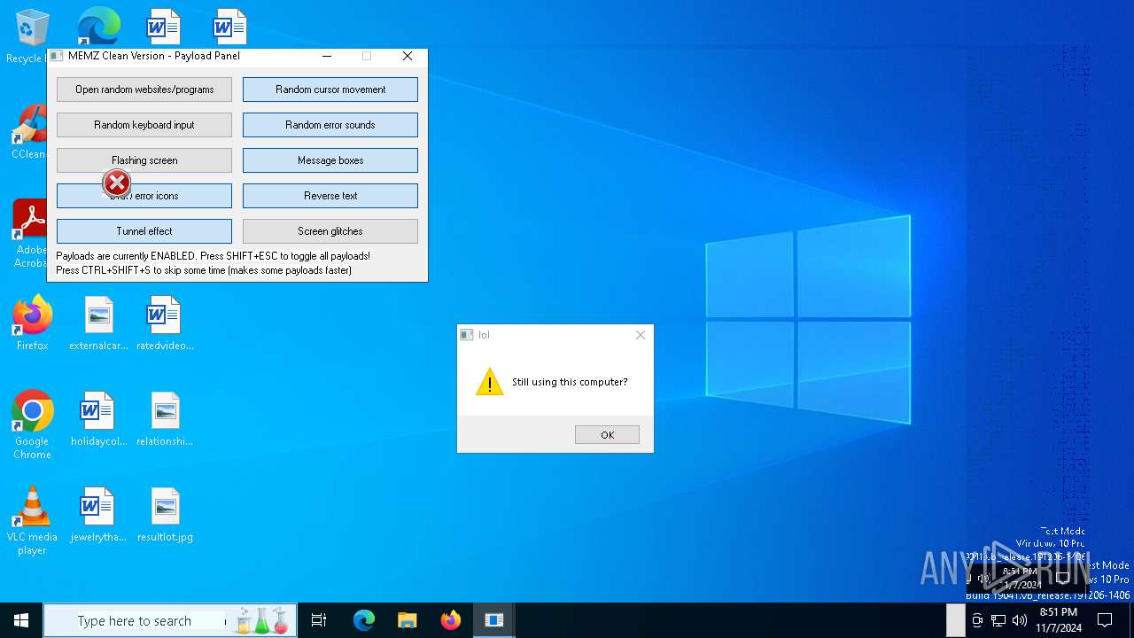The width and height of the screenshot is (1134, 638).
Task: Toggle the 'Random error sounds' payload
Action: (x=330, y=125)
